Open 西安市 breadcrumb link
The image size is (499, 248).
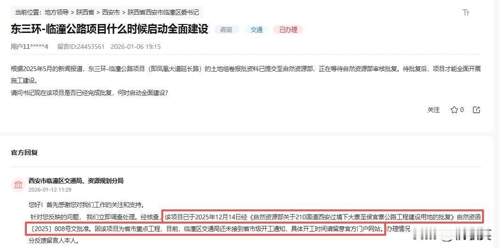tap(111, 12)
